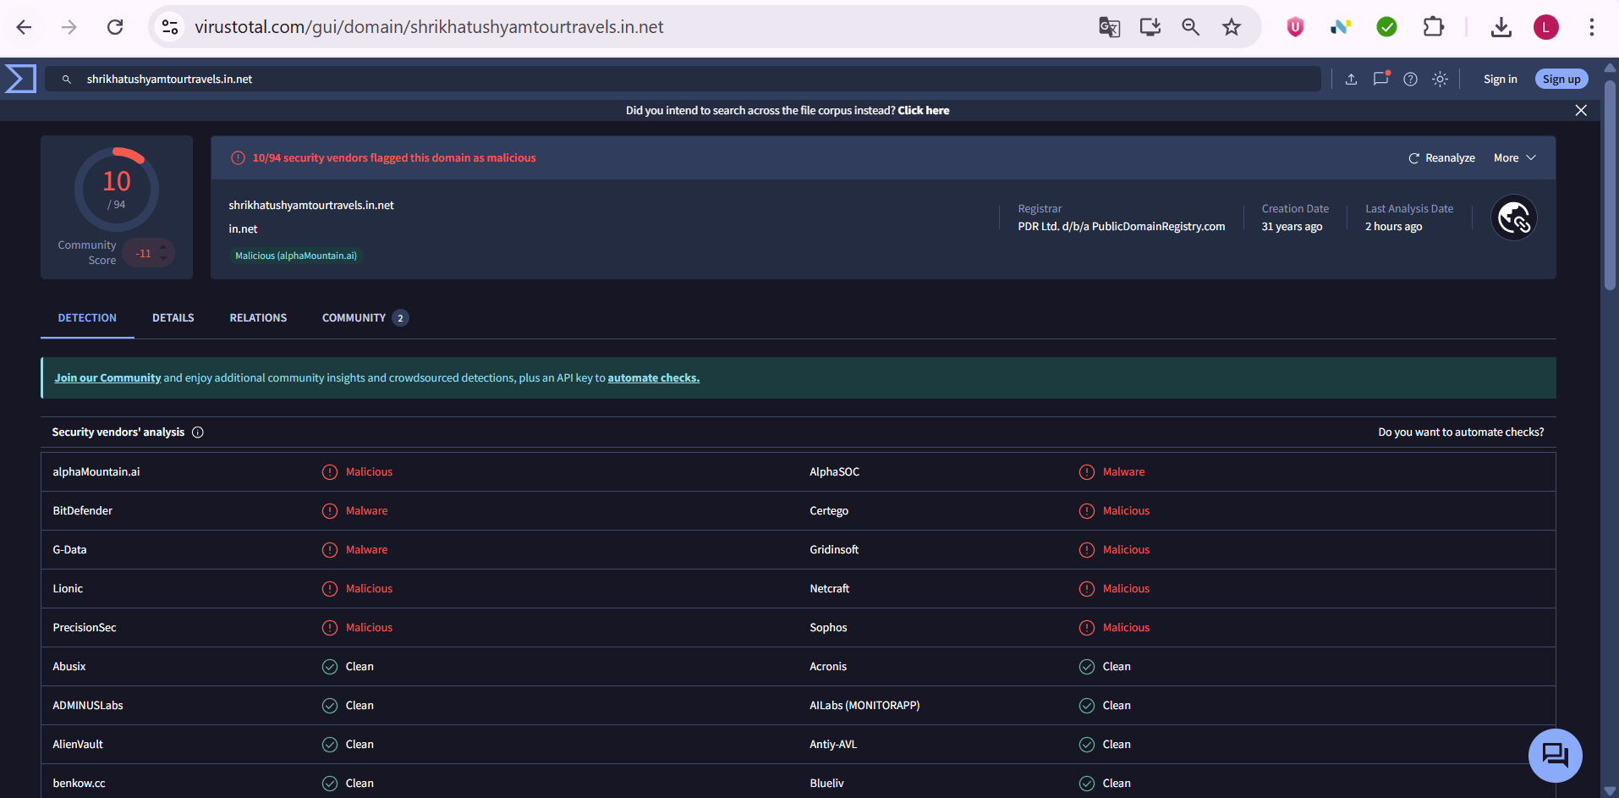Open the notifications speech bubble icon
The height and width of the screenshot is (798, 1619).
point(1380,79)
